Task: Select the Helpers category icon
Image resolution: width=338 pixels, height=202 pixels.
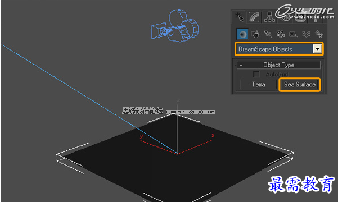Action: (293, 34)
